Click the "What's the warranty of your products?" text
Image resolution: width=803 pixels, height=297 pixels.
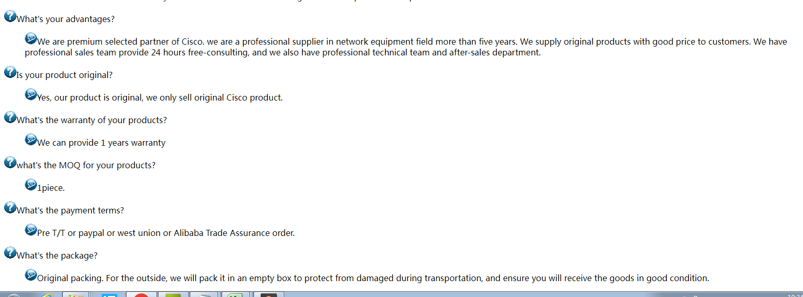(x=92, y=121)
